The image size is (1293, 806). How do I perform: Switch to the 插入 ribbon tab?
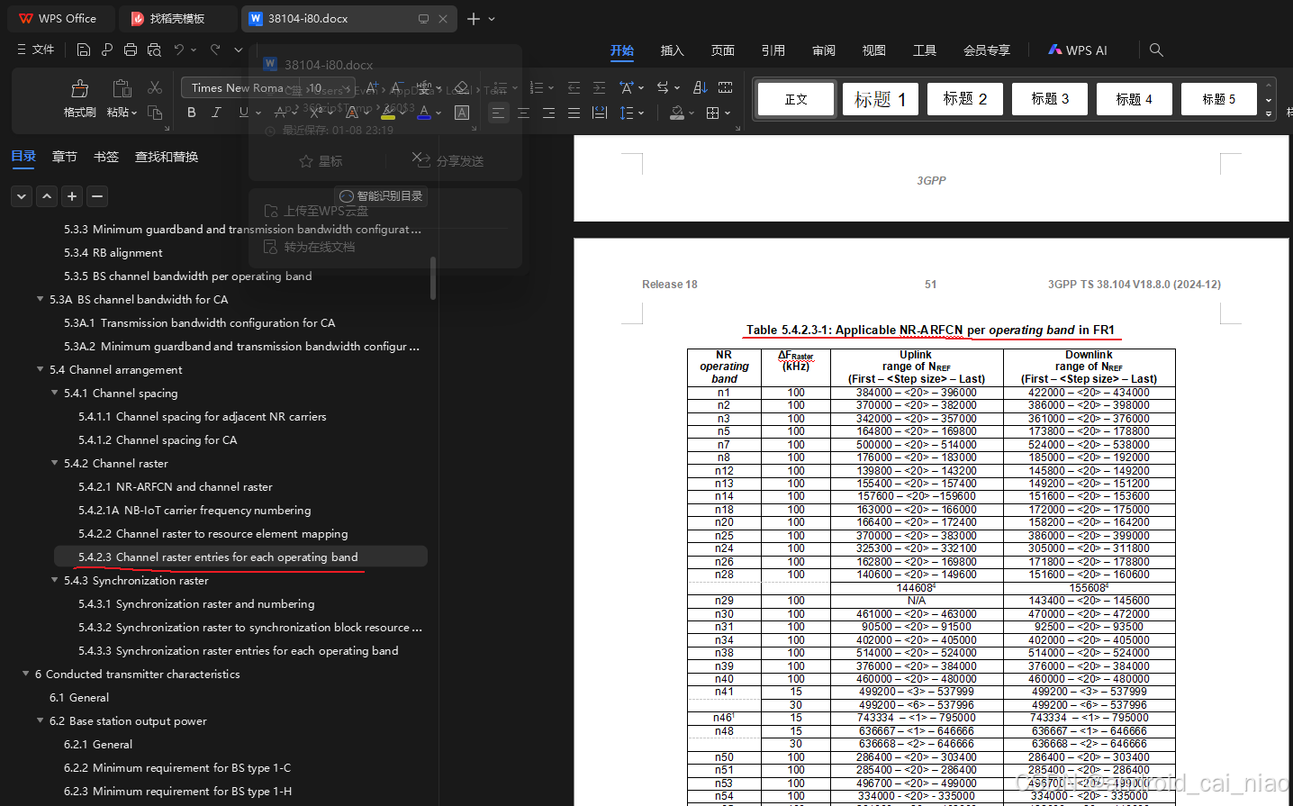[672, 50]
